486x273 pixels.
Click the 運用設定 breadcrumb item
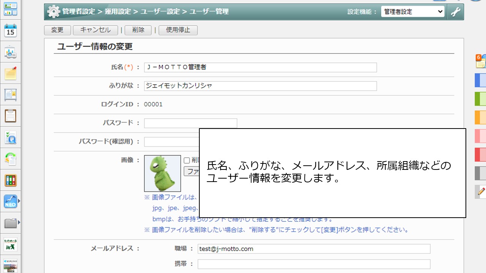[x=118, y=12]
